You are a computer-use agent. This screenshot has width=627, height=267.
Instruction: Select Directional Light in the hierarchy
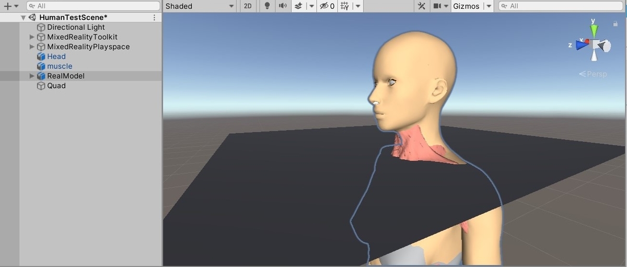(76, 27)
